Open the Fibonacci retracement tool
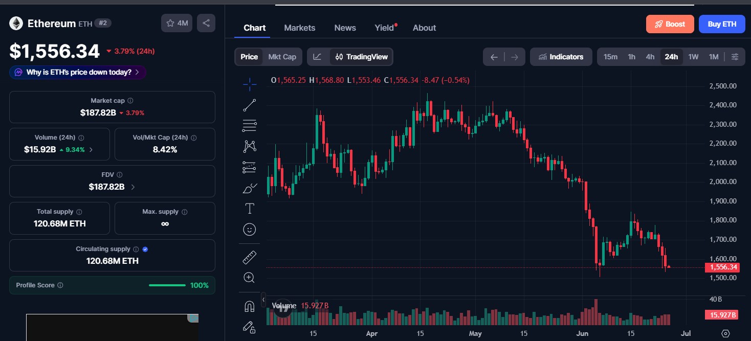This screenshot has height=341, width=751. coord(250,125)
